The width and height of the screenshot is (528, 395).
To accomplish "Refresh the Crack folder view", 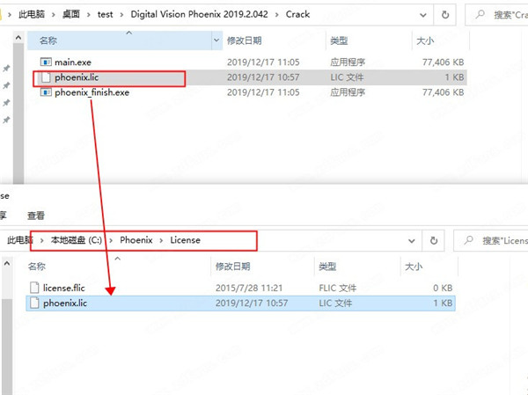I will (445, 14).
